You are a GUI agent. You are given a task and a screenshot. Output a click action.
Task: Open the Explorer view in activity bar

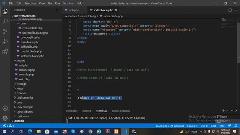(x=5, y=11)
